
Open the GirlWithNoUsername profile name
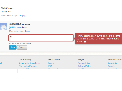(20, 24)
